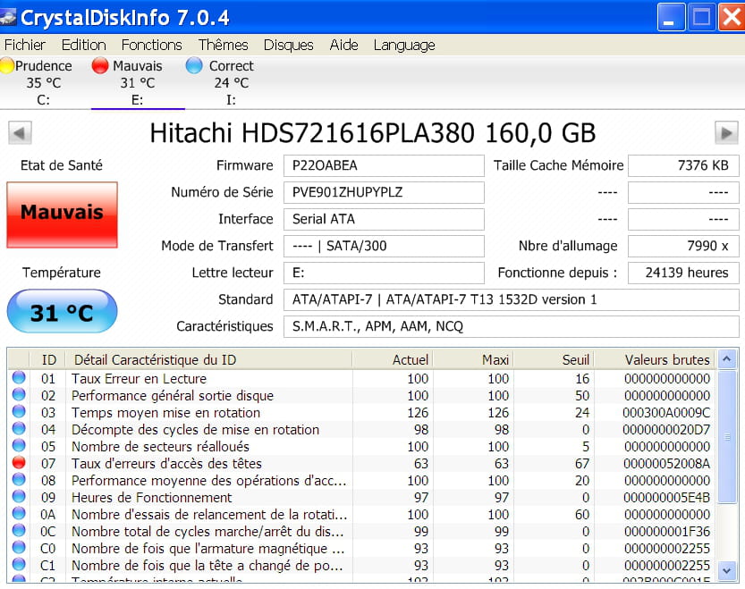Click blue status icon for attribute 0A
Viewport: 745px width, 589px height.
(x=19, y=513)
